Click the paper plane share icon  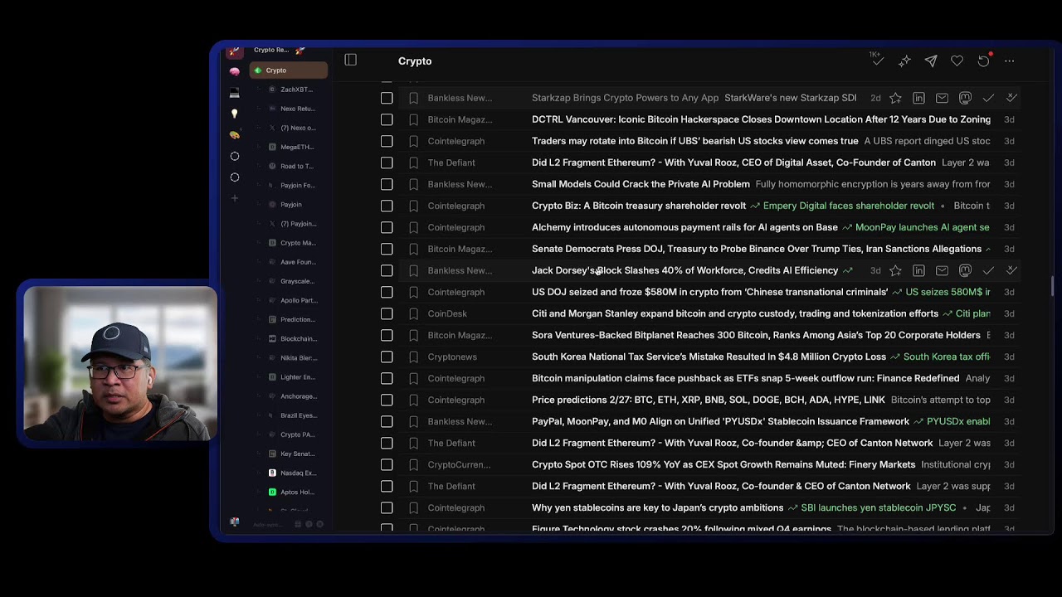[931, 61]
